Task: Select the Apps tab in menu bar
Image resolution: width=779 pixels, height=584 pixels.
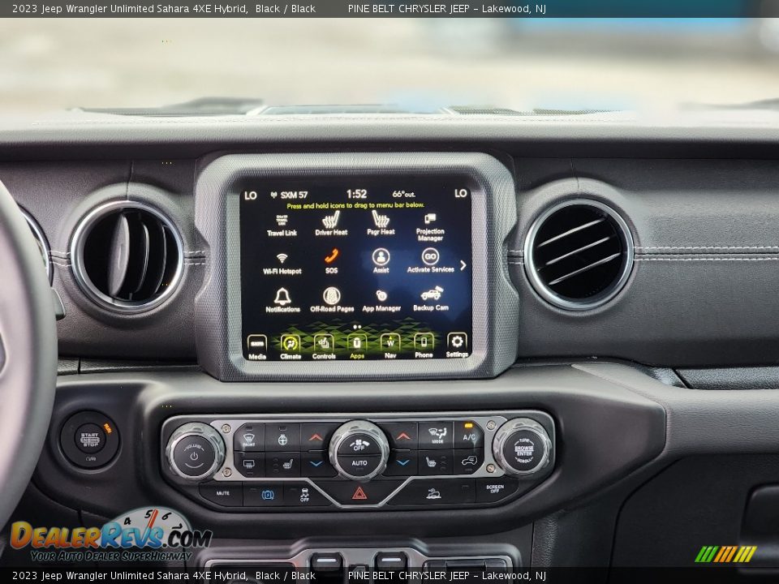Action: (x=357, y=346)
